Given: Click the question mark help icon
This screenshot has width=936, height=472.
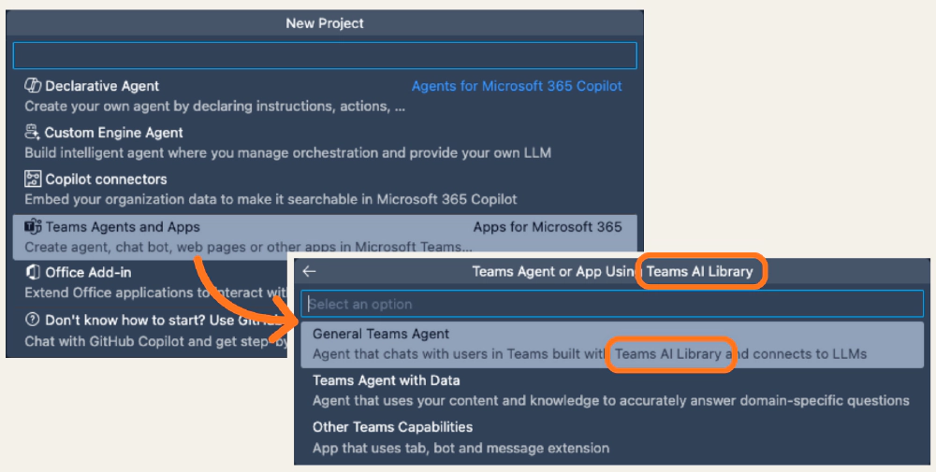Looking at the screenshot, I should click(33, 320).
